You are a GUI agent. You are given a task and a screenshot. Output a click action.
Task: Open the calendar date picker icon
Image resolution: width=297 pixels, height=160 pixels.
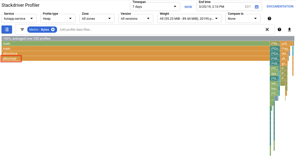(x=257, y=7)
